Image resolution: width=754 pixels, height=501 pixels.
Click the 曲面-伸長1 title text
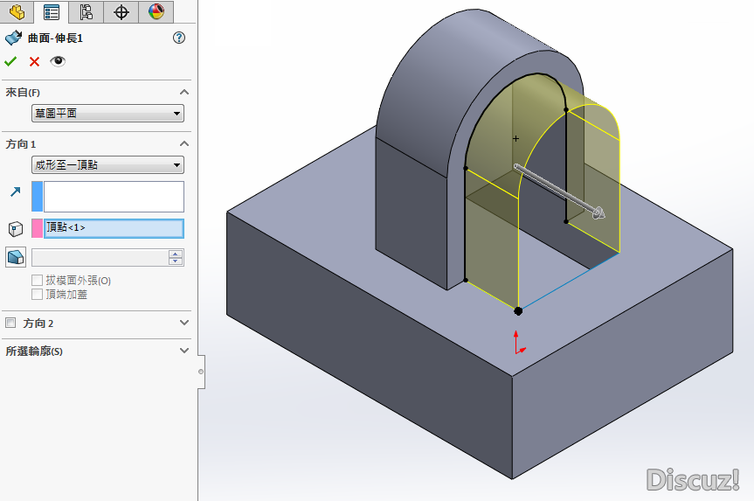pos(55,38)
